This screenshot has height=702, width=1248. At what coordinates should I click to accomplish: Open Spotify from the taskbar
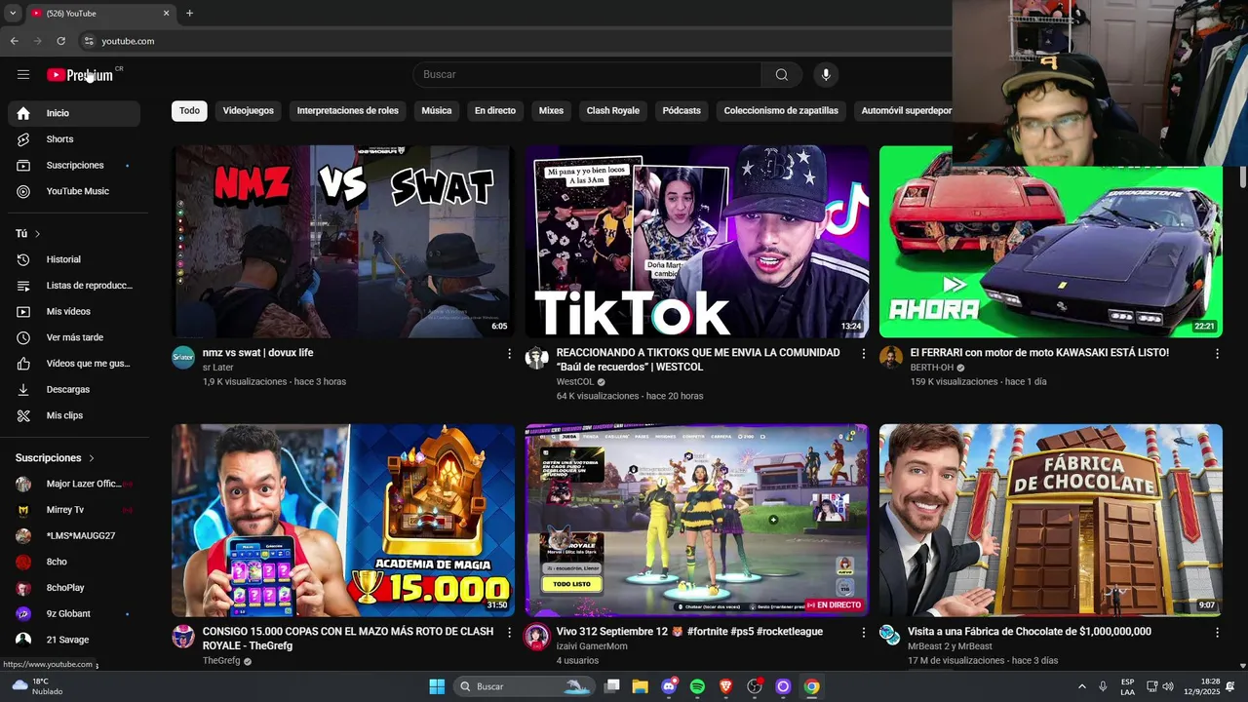(697, 686)
